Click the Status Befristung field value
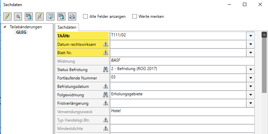This screenshot has width=268, height=134. (178, 69)
